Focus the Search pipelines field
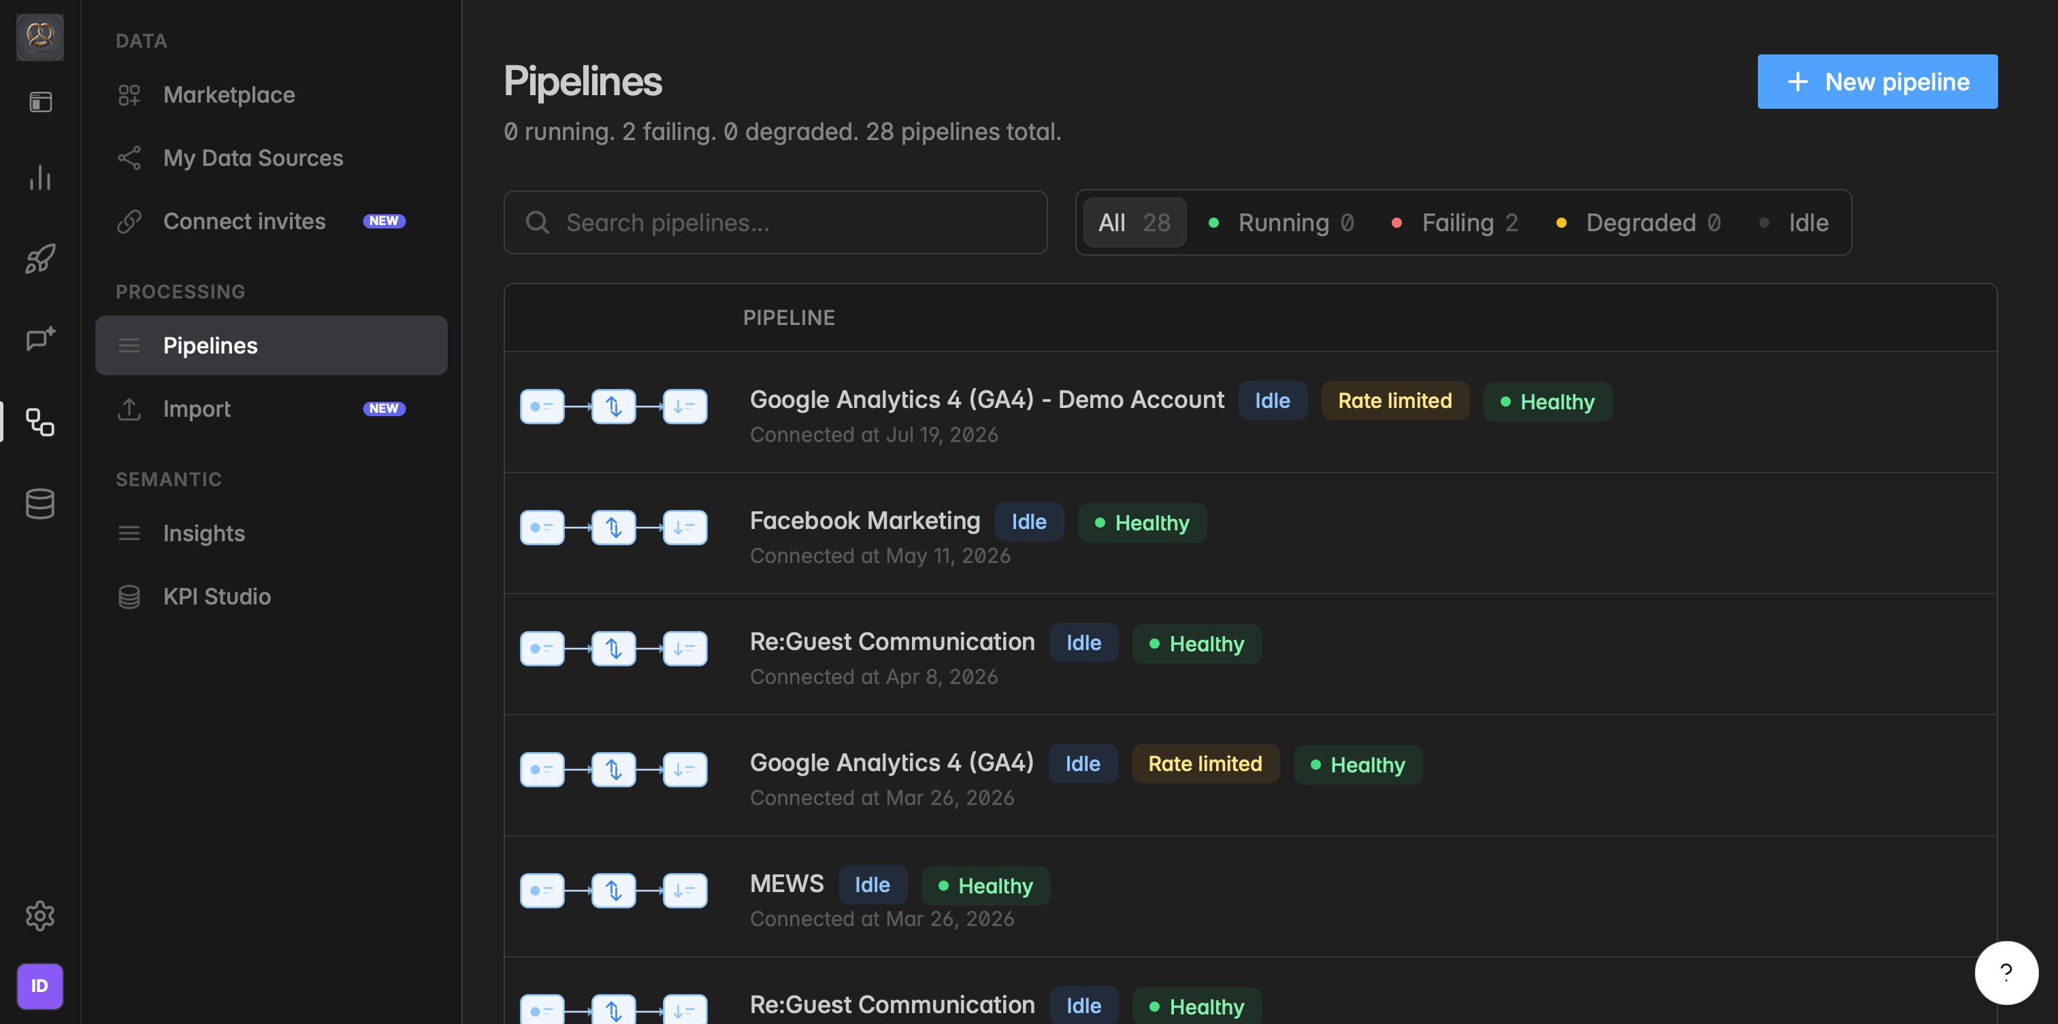 pyautogui.click(x=775, y=222)
